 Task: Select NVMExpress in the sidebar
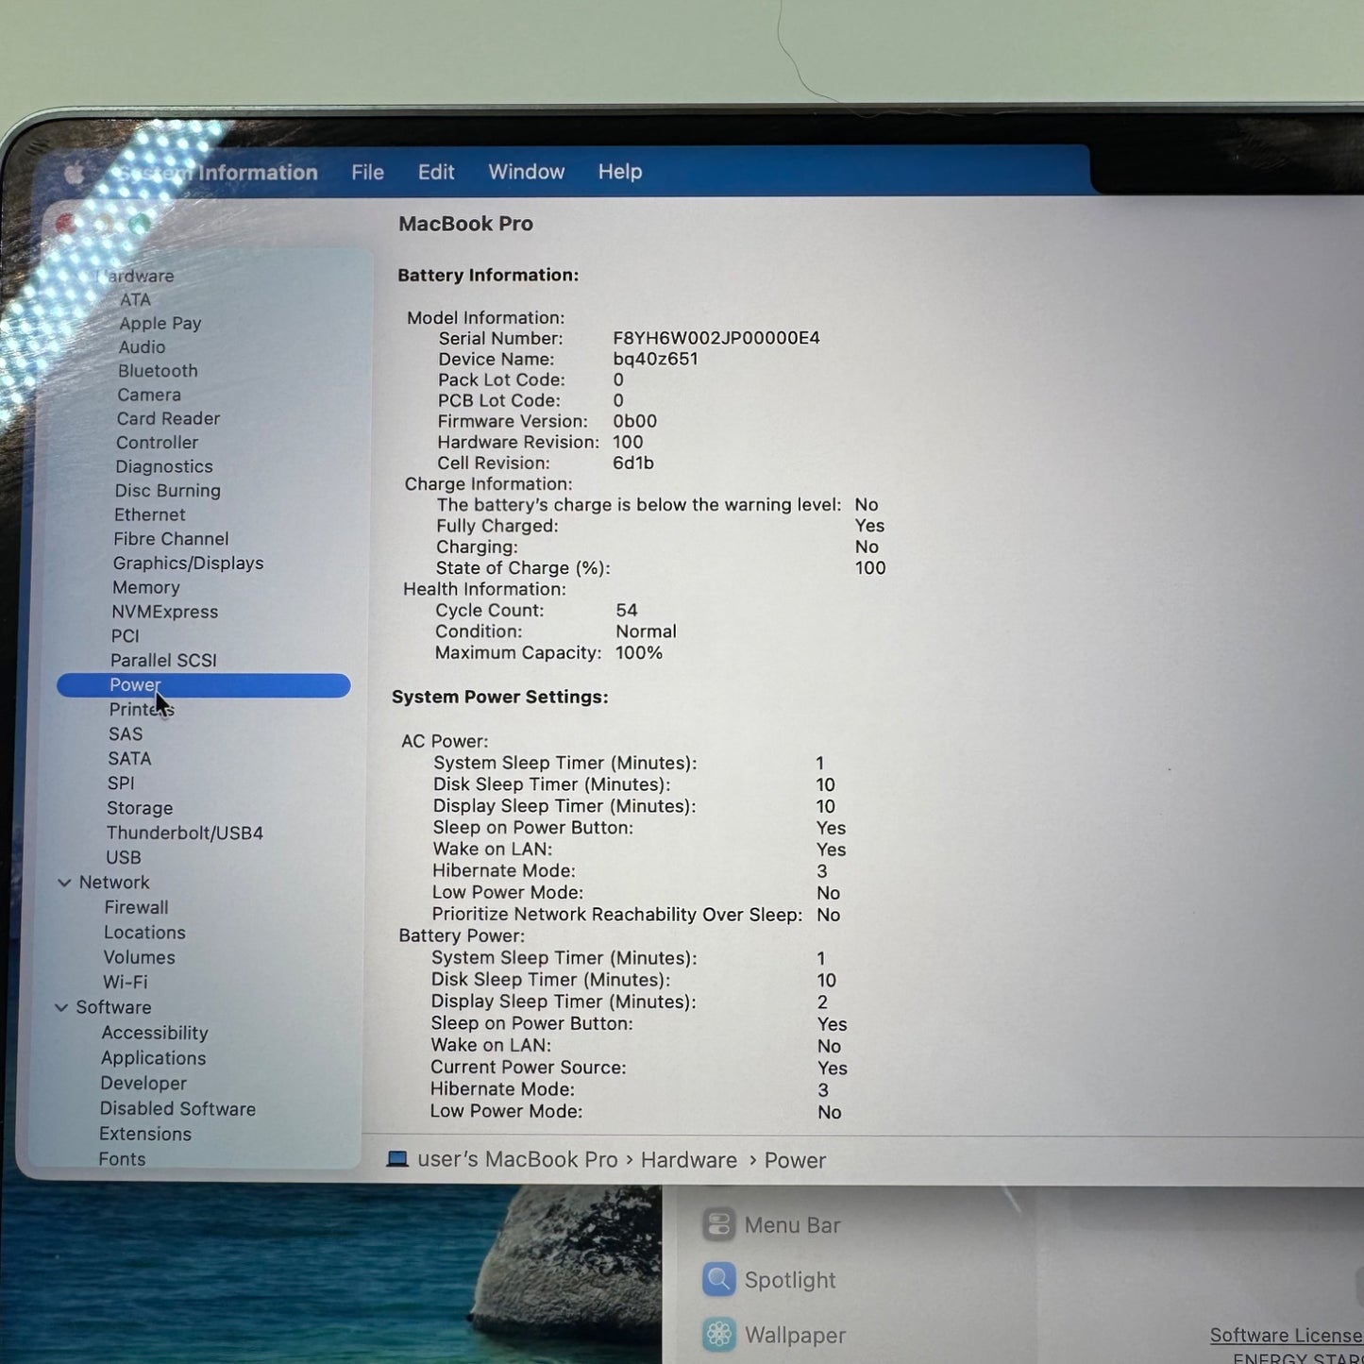pyautogui.click(x=165, y=612)
